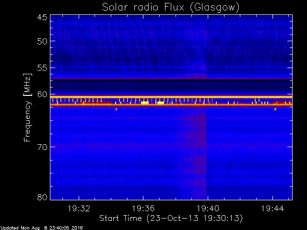Click the 19:32 time tick label
The image size is (307, 230).
[79, 208]
